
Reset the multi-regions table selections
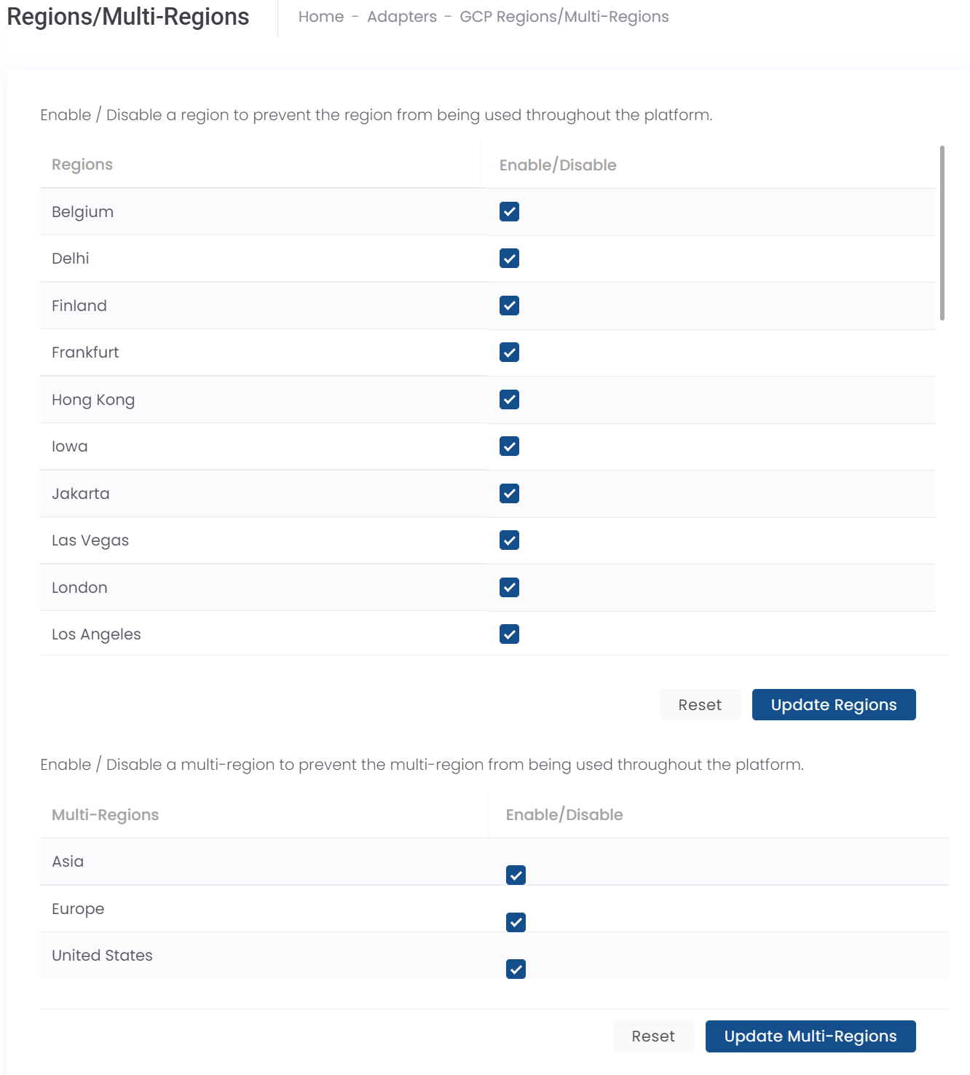pos(653,1036)
